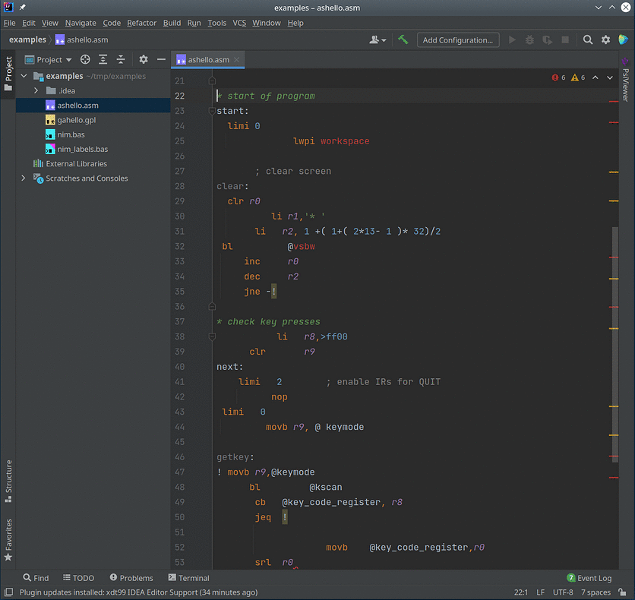
Task: Click the code folding arrow next to start label
Action: (212, 111)
